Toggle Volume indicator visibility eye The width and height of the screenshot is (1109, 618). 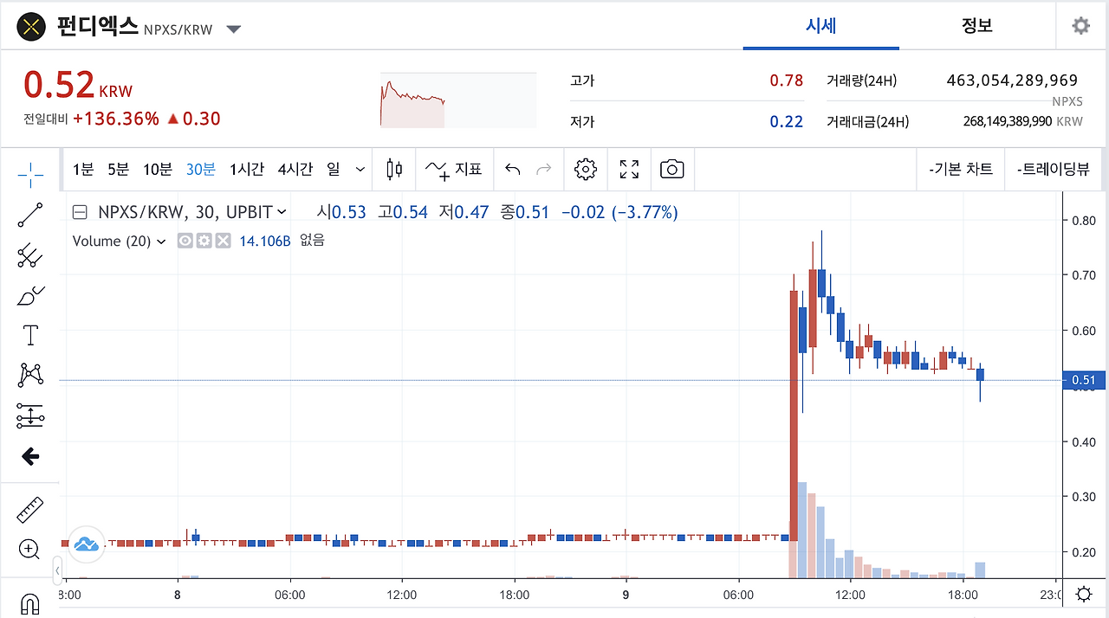pos(185,241)
